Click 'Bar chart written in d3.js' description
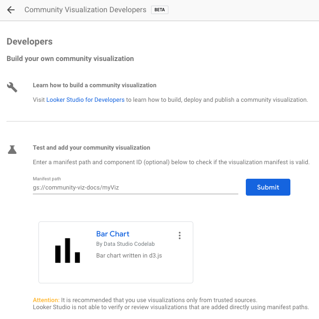 click(x=129, y=256)
